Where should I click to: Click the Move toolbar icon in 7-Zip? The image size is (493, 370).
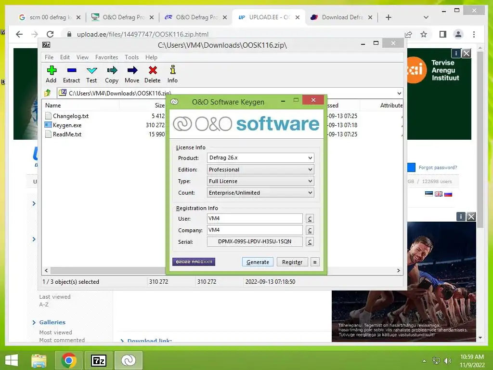132,74
